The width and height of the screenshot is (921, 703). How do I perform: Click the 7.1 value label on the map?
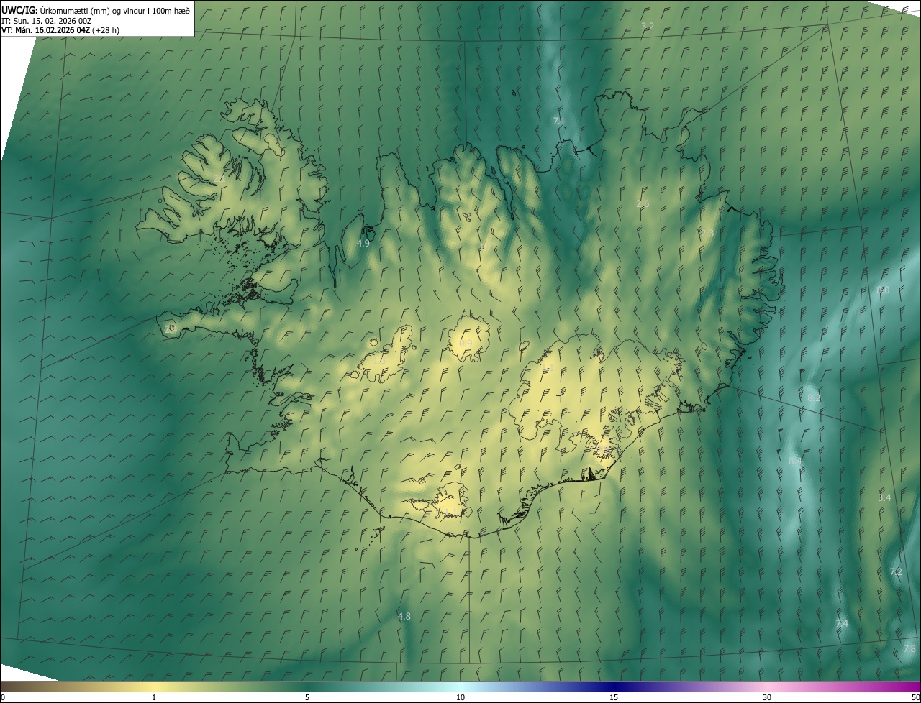pyautogui.click(x=559, y=121)
